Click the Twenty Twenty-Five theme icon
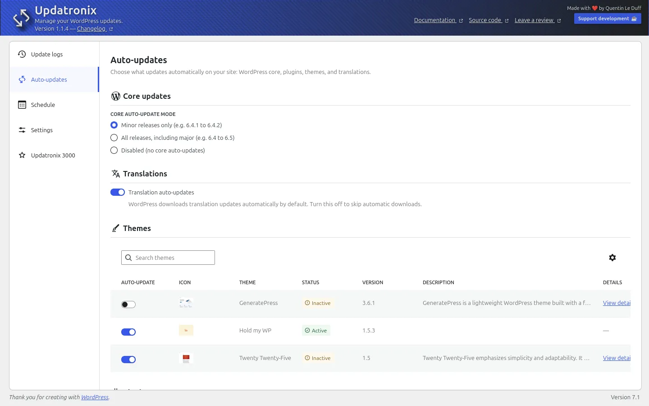Viewport: 649px width, 406px height. pos(186,358)
